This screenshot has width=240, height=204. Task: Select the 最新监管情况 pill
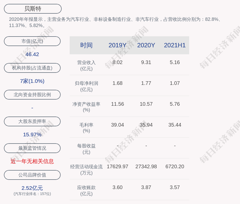tap(32, 148)
